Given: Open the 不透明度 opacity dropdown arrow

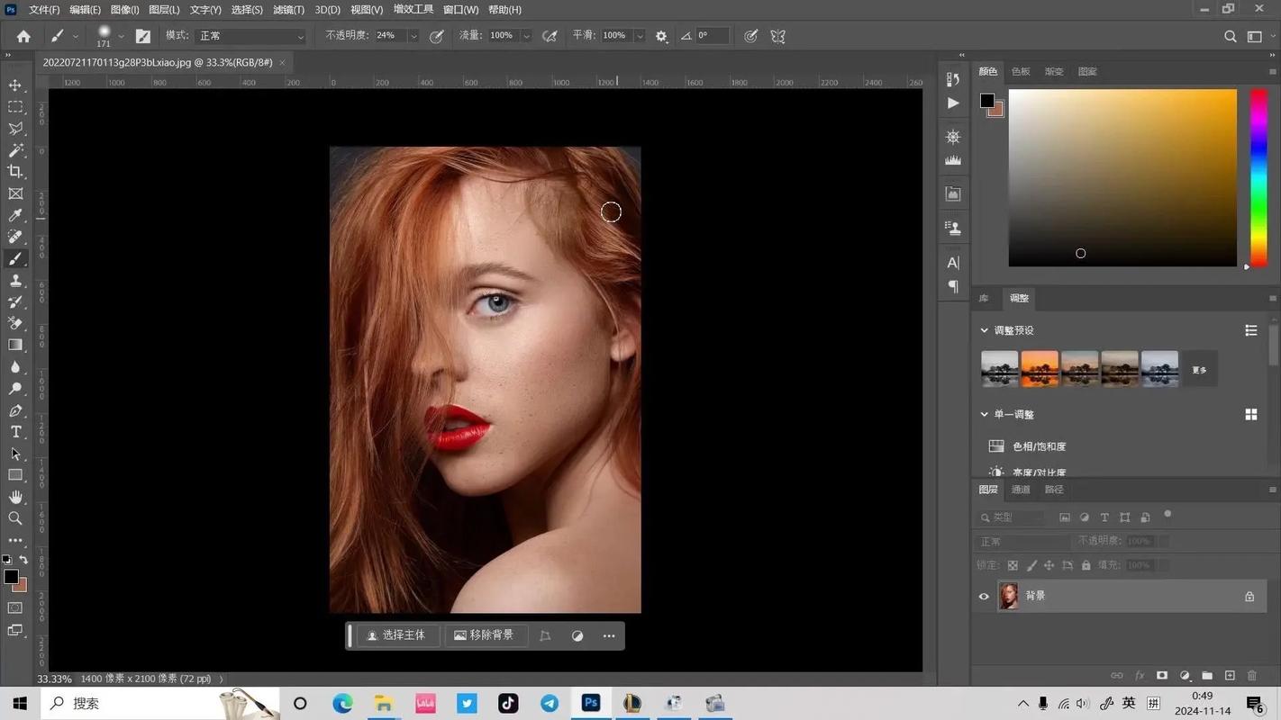Looking at the screenshot, I should pos(413,36).
